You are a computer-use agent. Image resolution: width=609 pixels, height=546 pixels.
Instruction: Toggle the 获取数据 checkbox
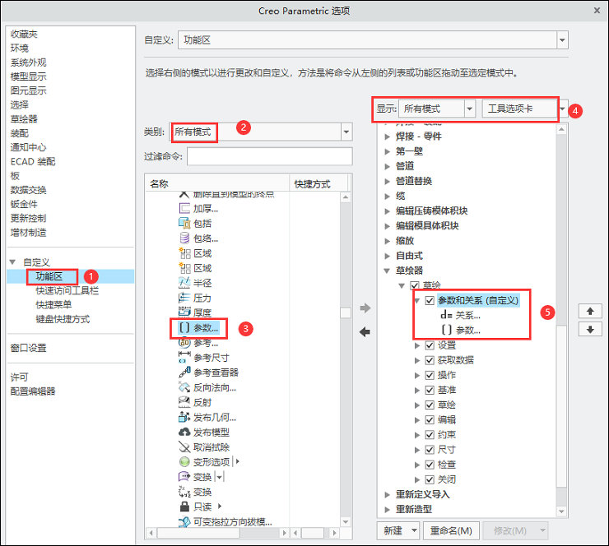pyautogui.click(x=430, y=360)
